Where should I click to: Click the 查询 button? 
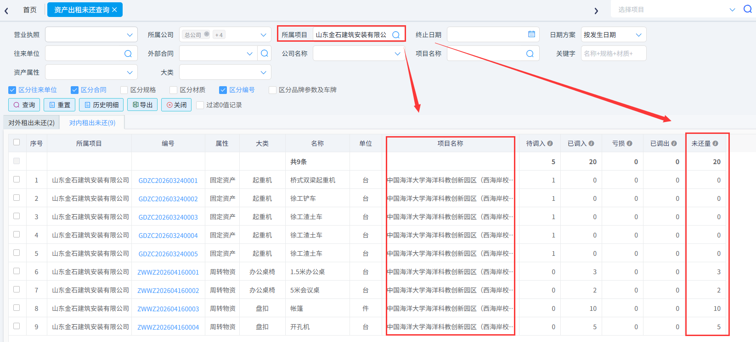tap(24, 105)
